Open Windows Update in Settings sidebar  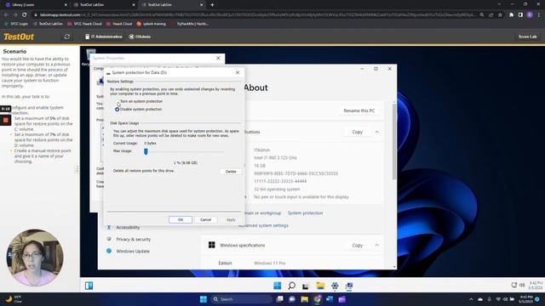[x=133, y=252]
